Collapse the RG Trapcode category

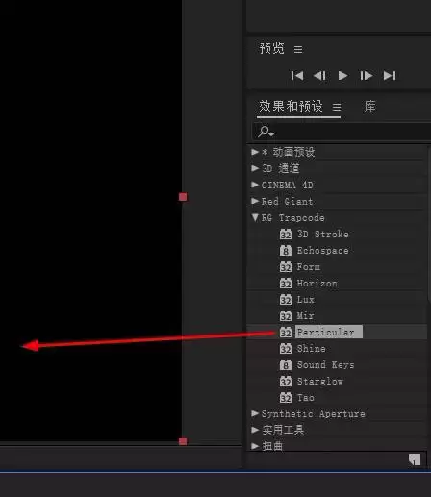[255, 217]
